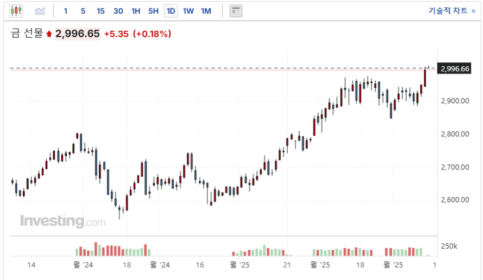Click the date label 16 on time axis

pyautogui.click(x=200, y=265)
